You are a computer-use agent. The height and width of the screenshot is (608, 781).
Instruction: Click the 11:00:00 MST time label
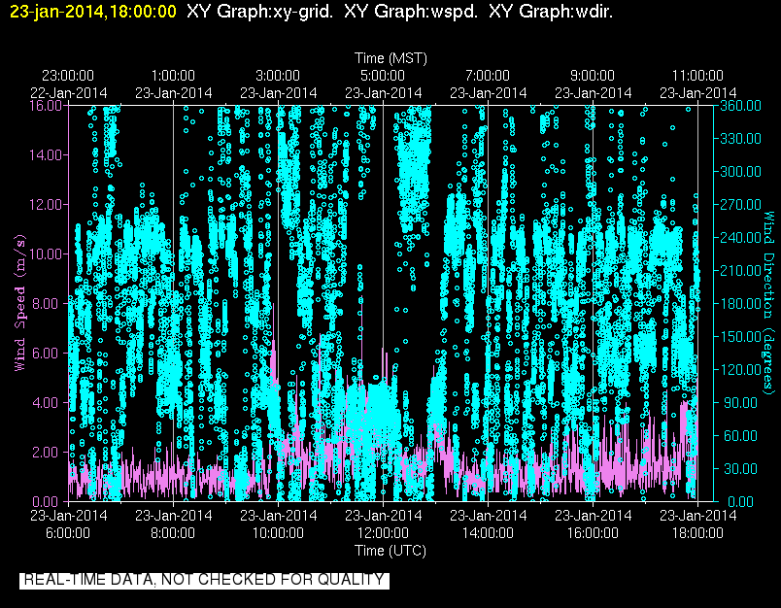pyautogui.click(x=697, y=76)
